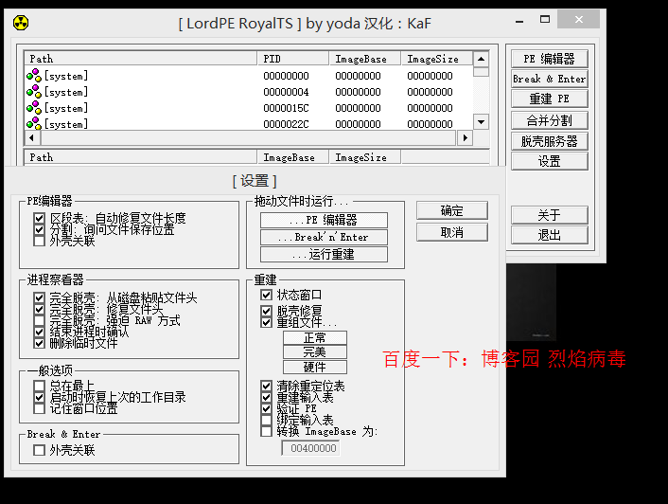
Task: Select 完美 realign mode
Action: pyautogui.click(x=315, y=352)
